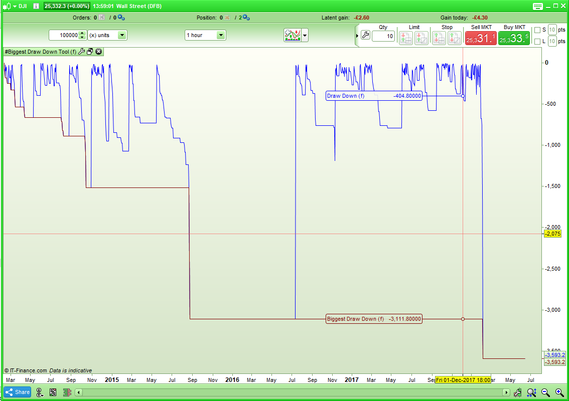
Task: Click the 2016 year label on time axis
Action: pos(232,379)
